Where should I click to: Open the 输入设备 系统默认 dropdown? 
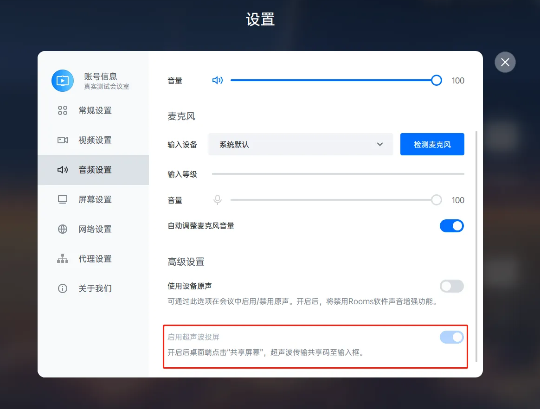300,144
